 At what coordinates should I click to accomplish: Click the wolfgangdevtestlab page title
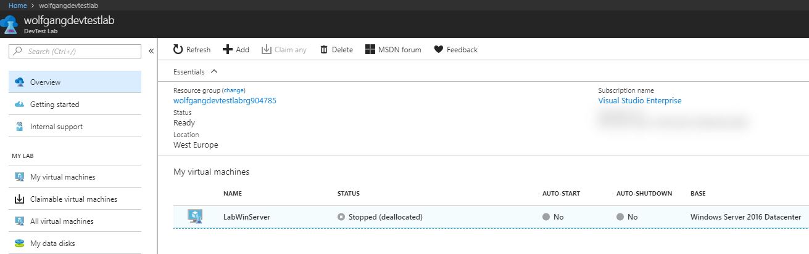point(69,20)
